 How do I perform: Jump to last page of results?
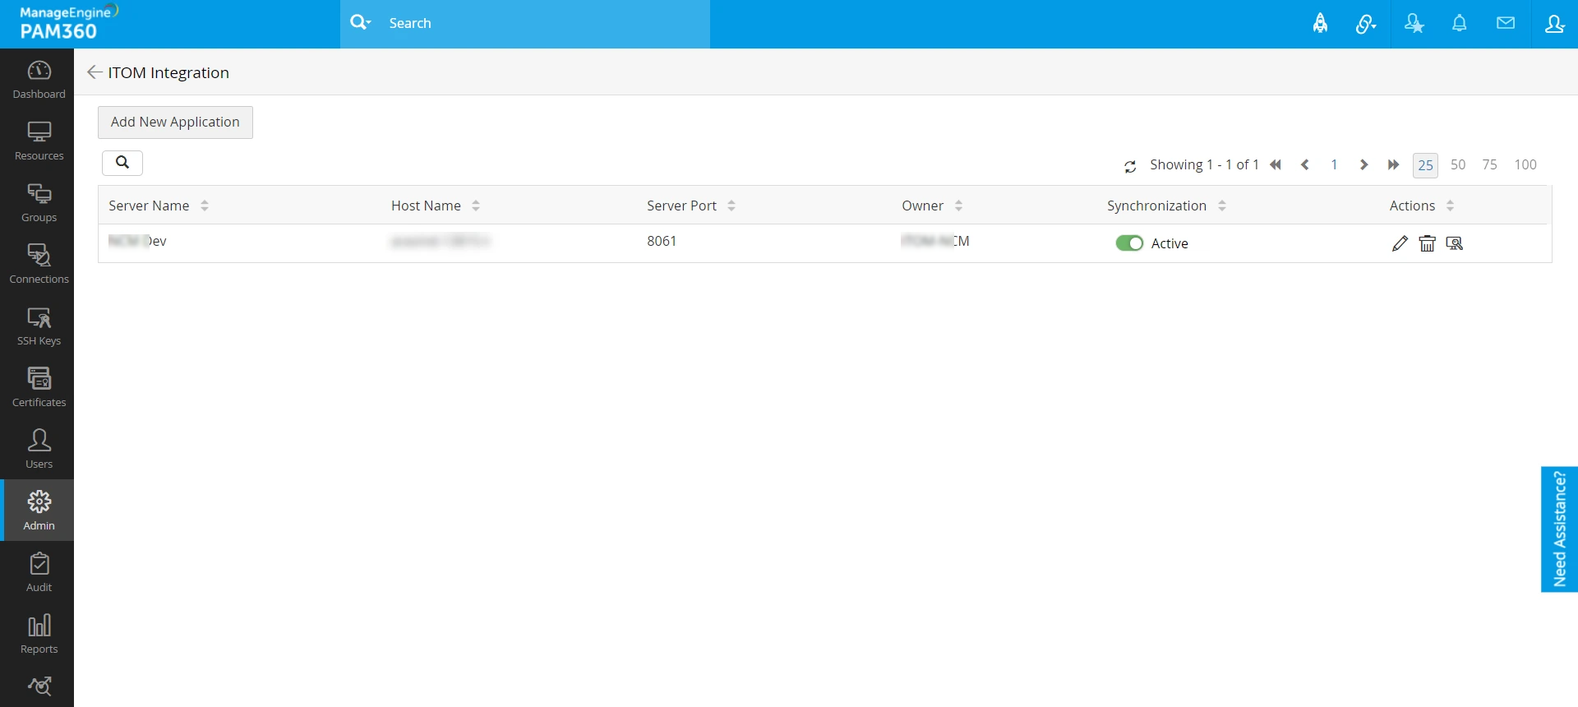coord(1393,165)
